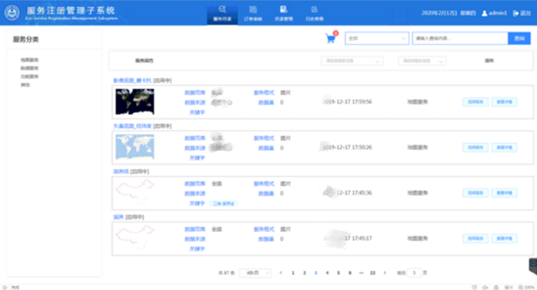Screen dimensions: 537x290
Task: Switch to the 目录管理 tab
Action: [284, 13]
